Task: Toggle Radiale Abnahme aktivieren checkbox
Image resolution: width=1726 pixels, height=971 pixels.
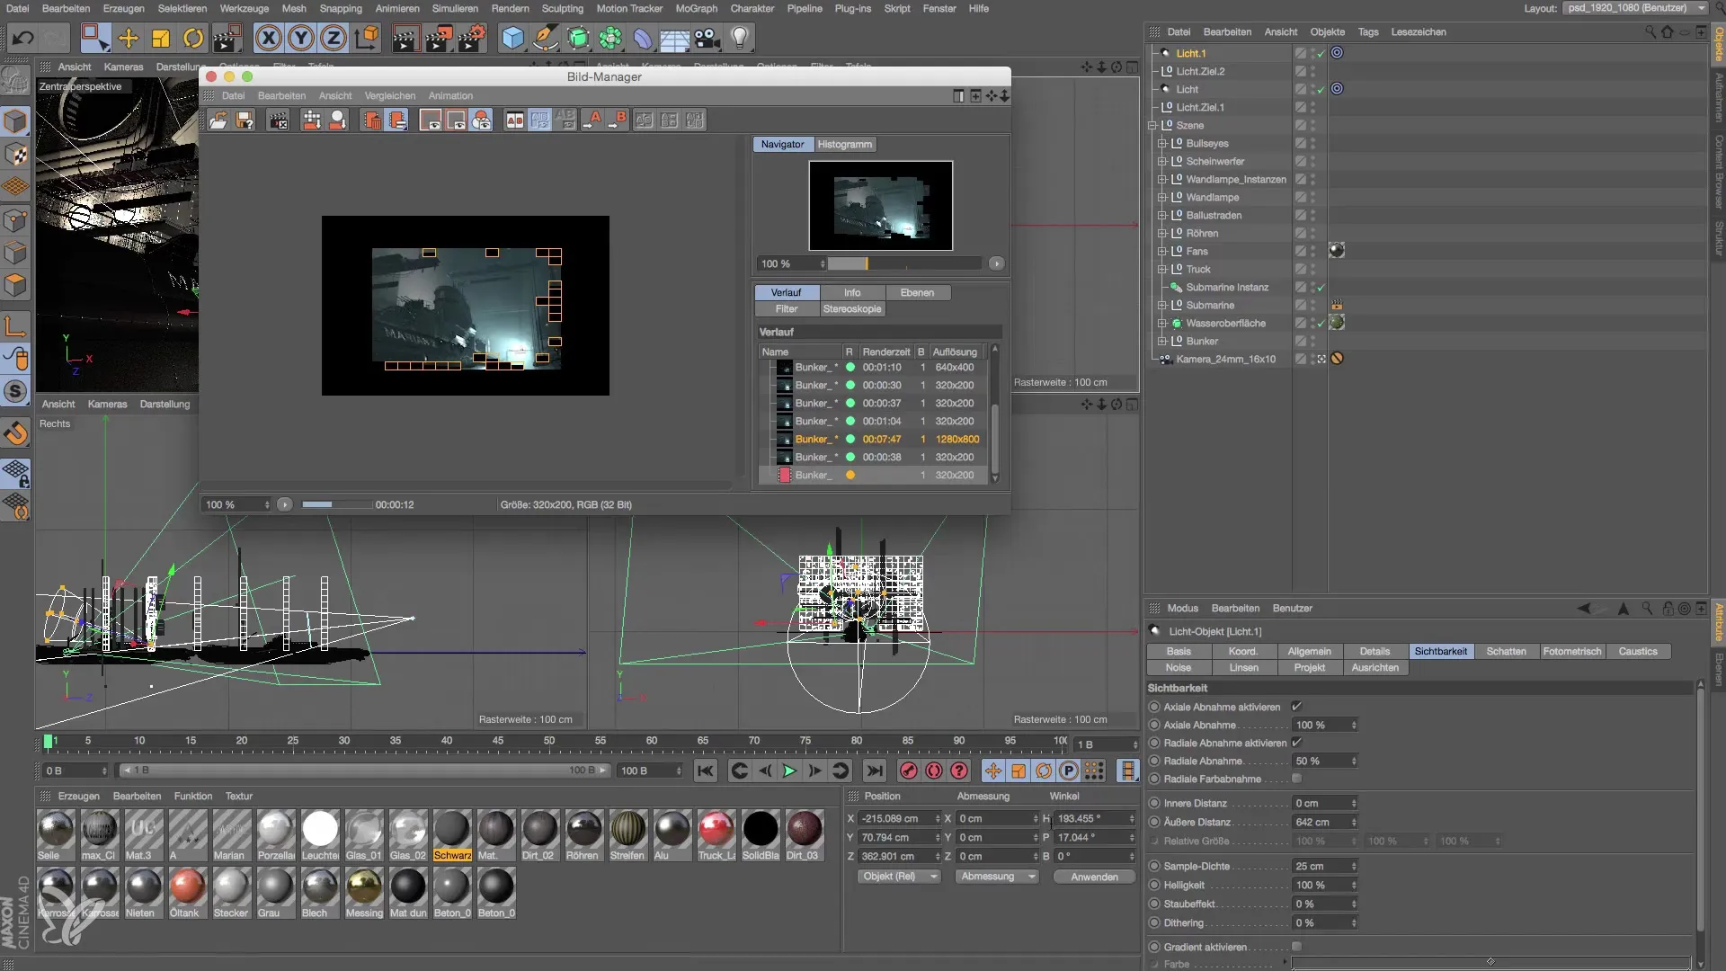Action: click(x=1296, y=743)
